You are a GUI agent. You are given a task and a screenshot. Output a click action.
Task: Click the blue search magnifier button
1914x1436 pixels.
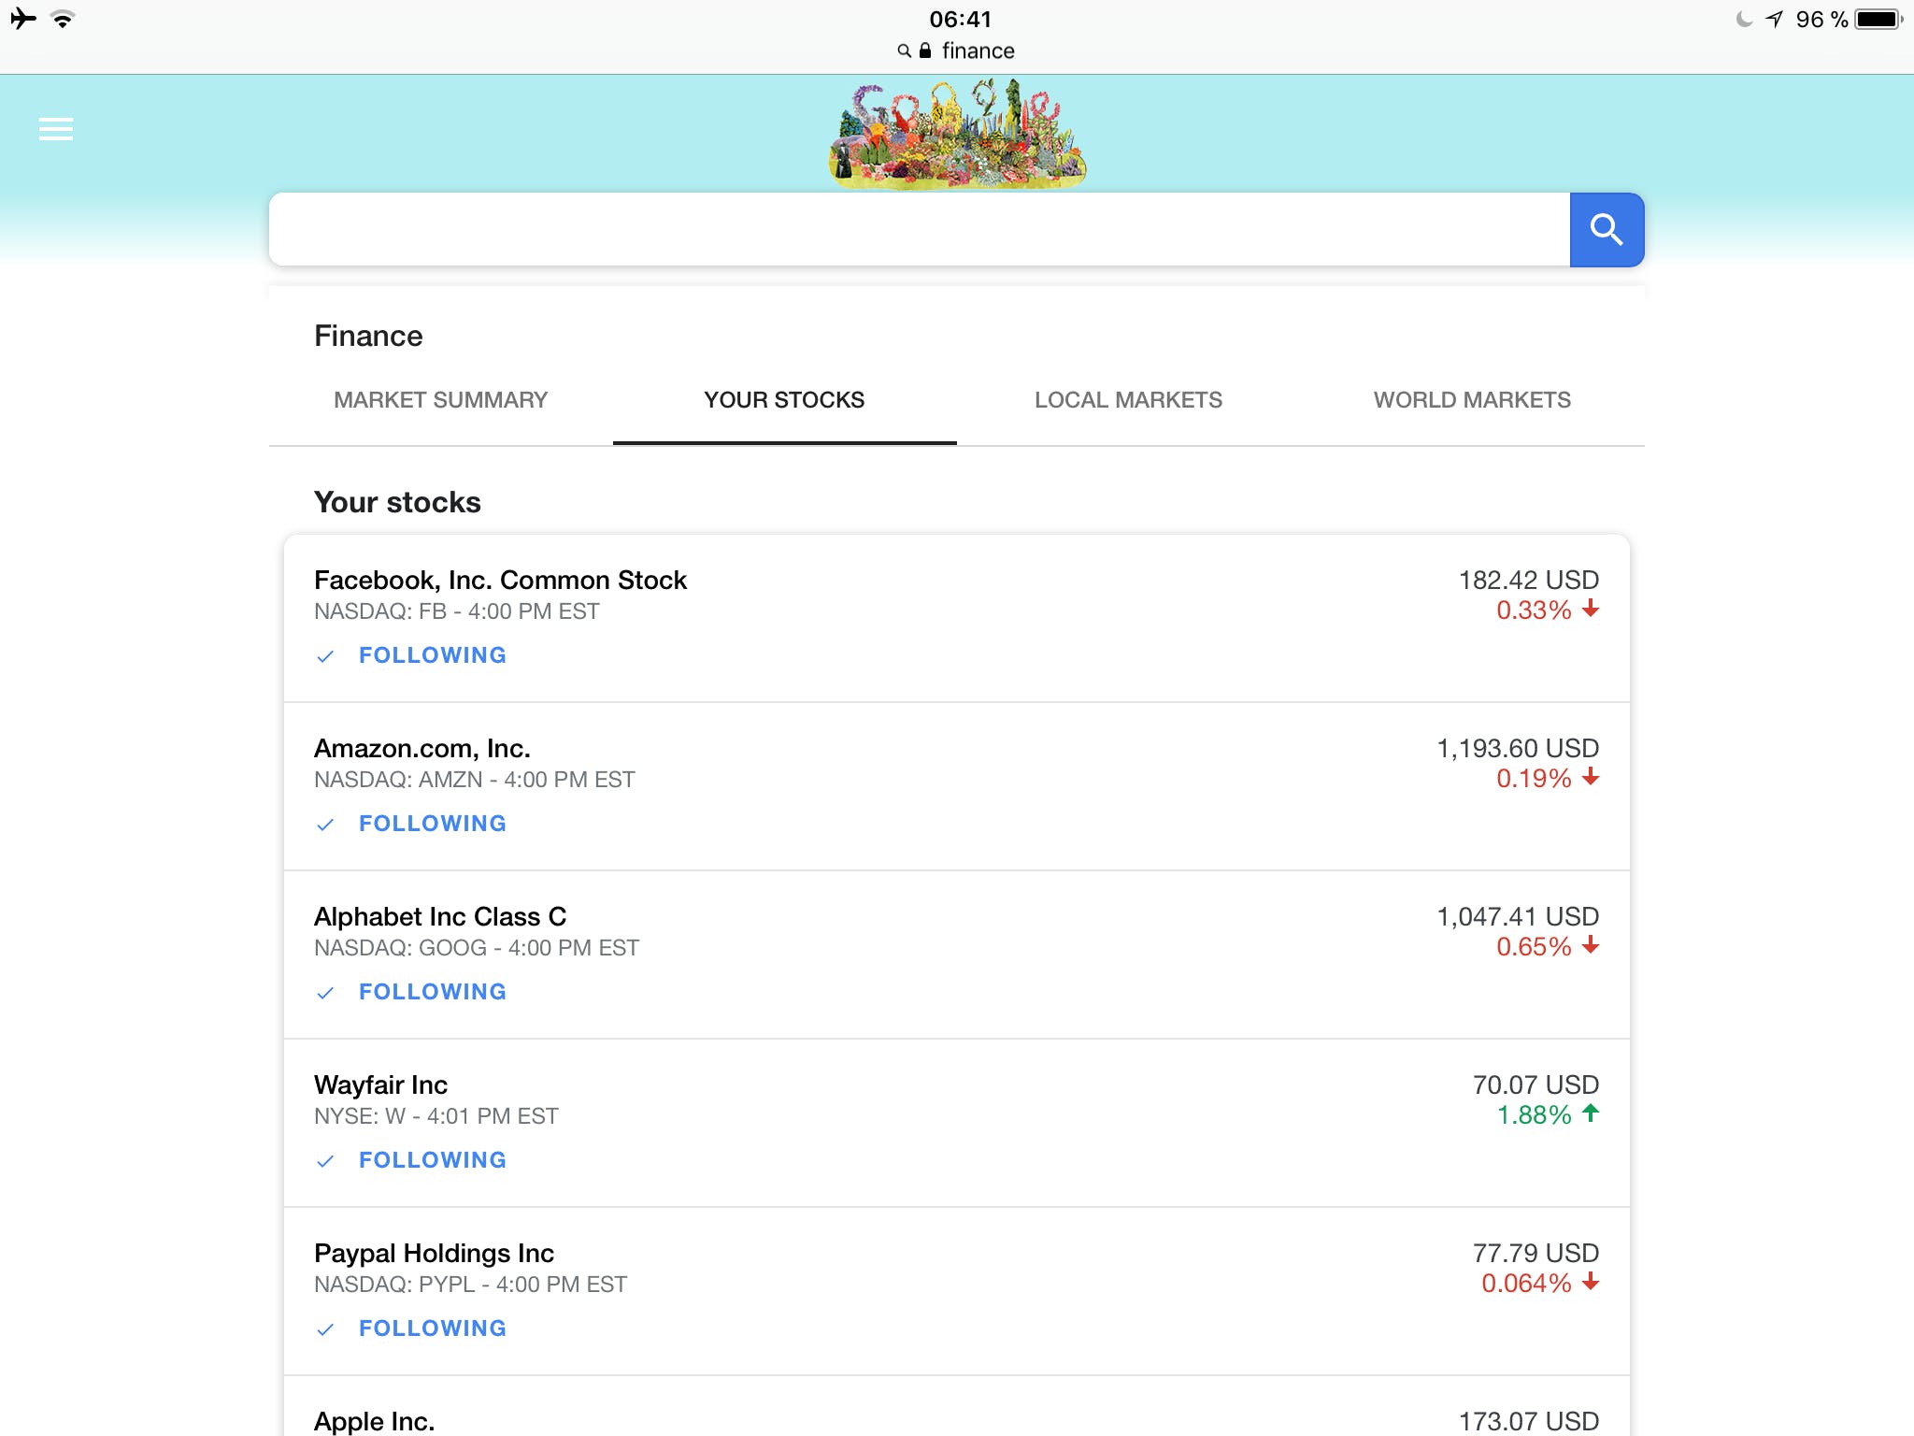click(x=1607, y=230)
